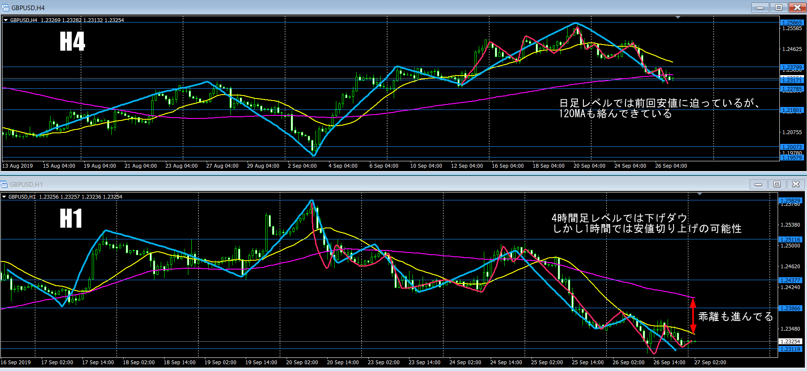Close the GBPUSD,H1 chart window

click(x=796, y=184)
